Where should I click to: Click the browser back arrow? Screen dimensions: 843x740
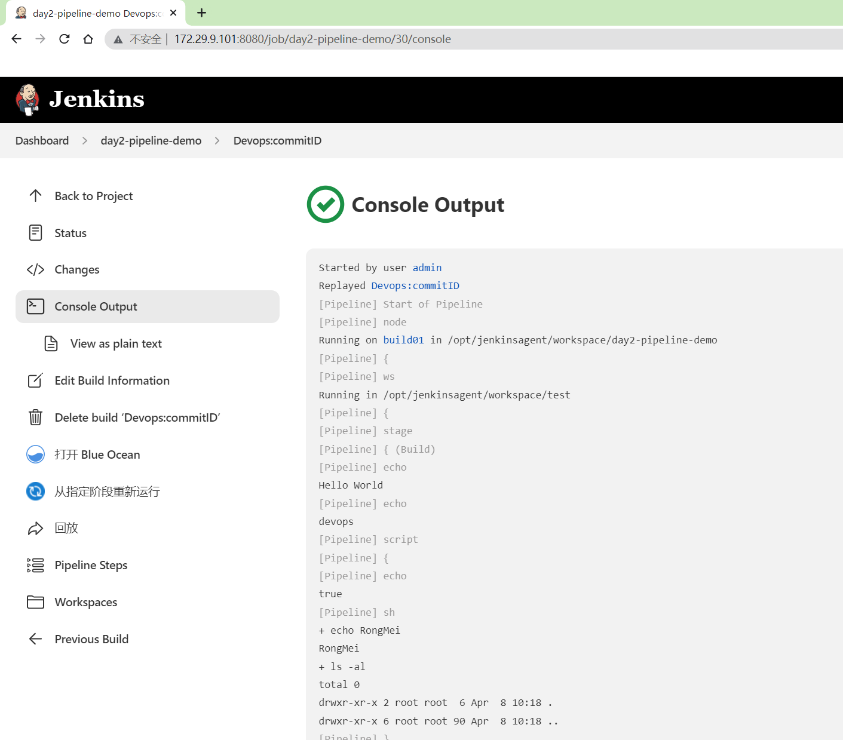pyautogui.click(x=17, y=39)
